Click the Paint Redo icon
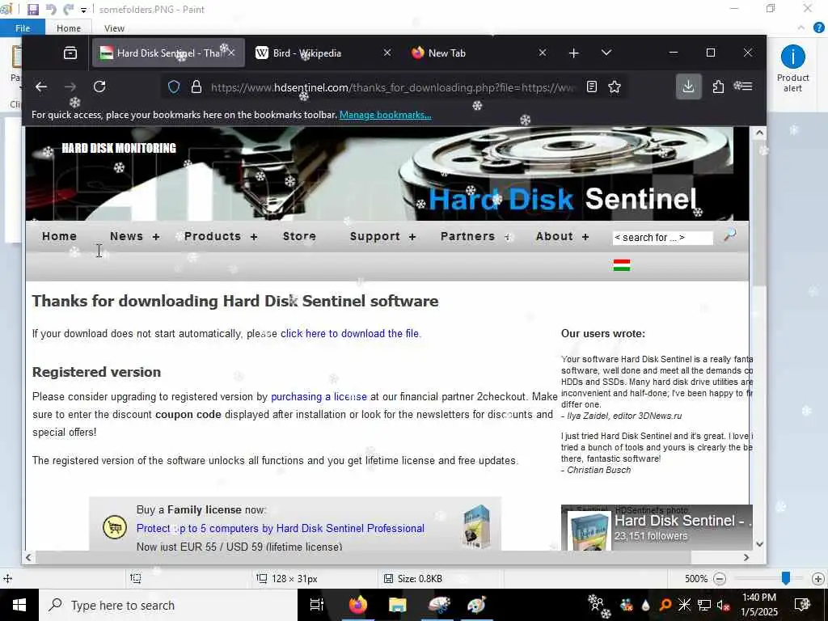The height and width of the screenshot is (621, 828). [68, 9]
